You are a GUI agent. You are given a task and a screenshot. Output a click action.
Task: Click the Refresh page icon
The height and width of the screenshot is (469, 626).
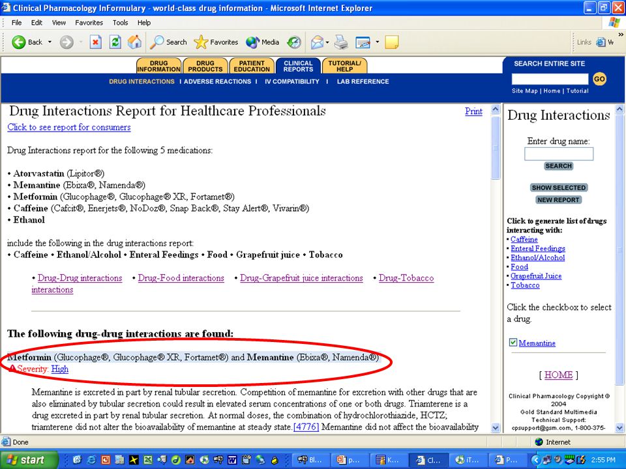[x=115, y=42]
